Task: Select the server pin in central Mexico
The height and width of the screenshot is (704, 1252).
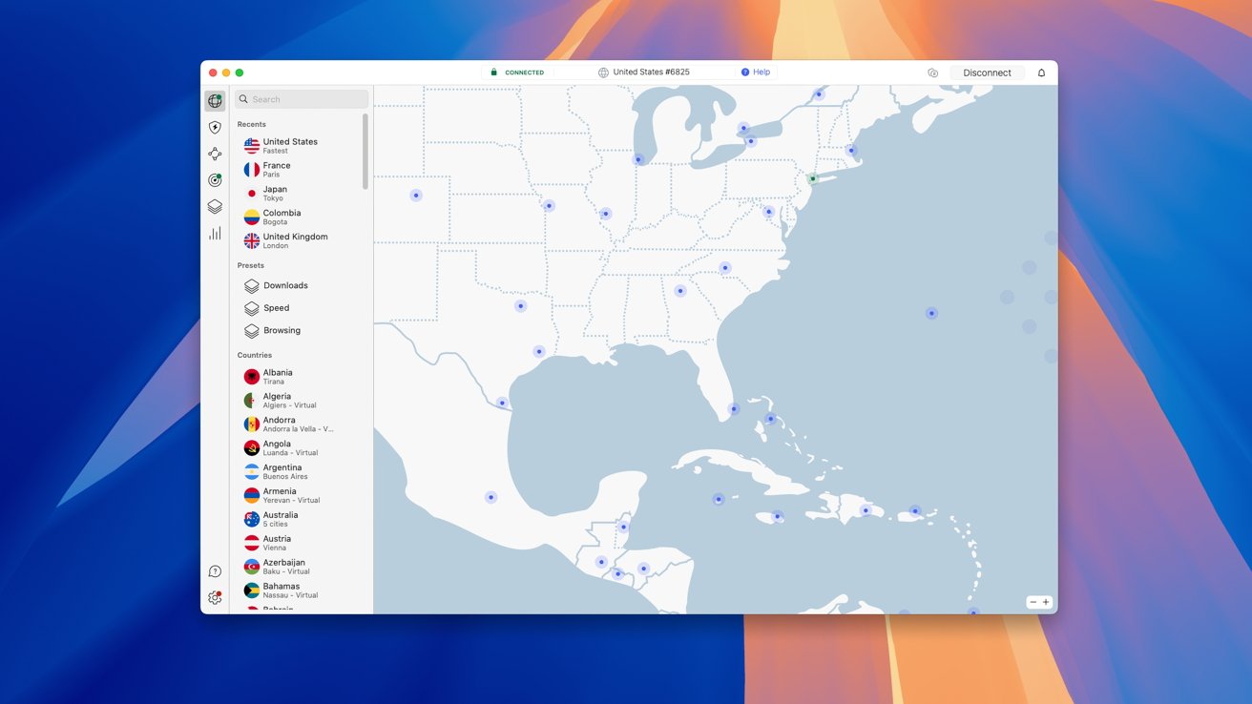Action: [490, 497]
